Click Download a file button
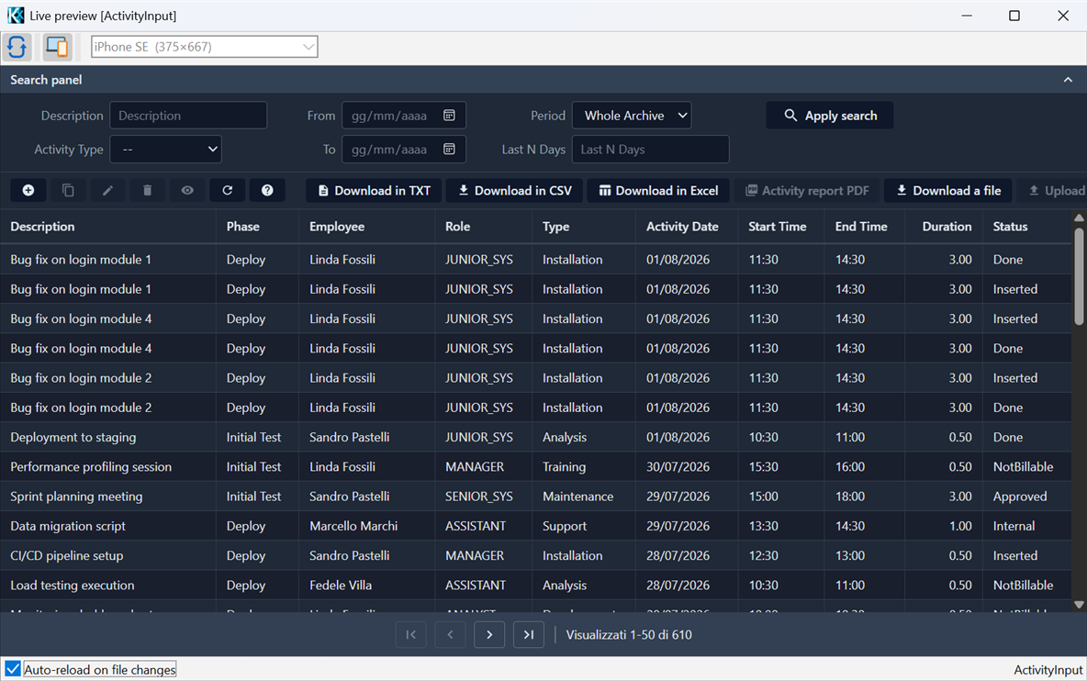This screenshot has width=1087, height=681. point(947,191)
